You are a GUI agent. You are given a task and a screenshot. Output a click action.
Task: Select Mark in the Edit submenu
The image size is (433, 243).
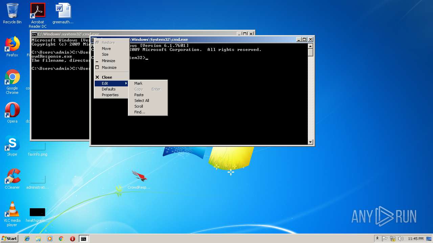point(148,83)
